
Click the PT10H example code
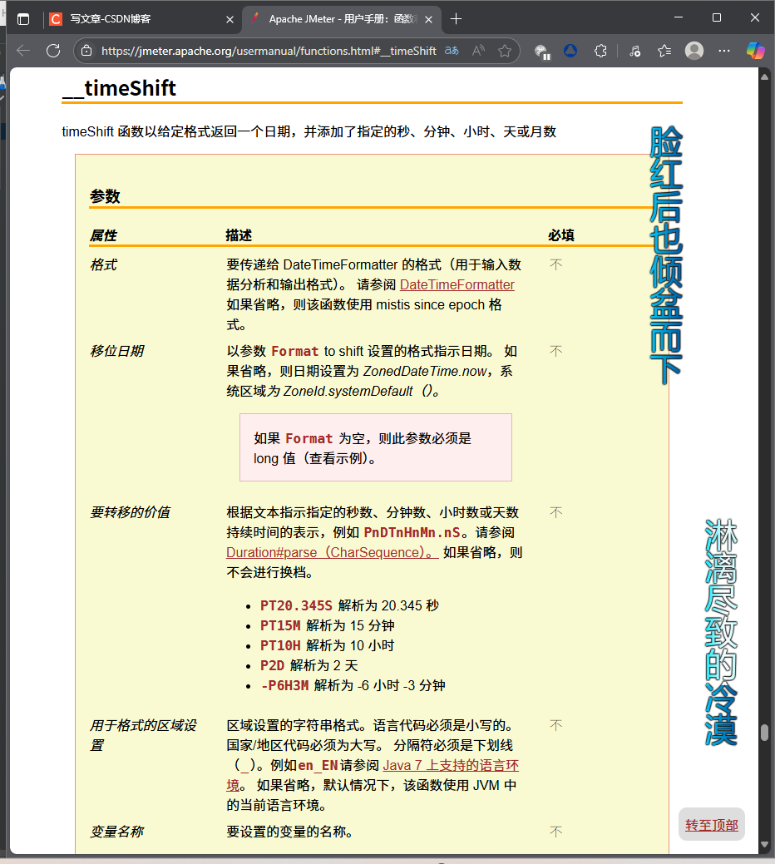tap(280, 645)
